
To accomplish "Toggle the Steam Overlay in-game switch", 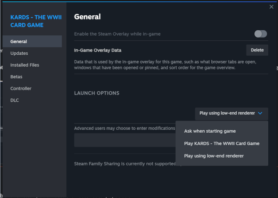I will (261, 34).
